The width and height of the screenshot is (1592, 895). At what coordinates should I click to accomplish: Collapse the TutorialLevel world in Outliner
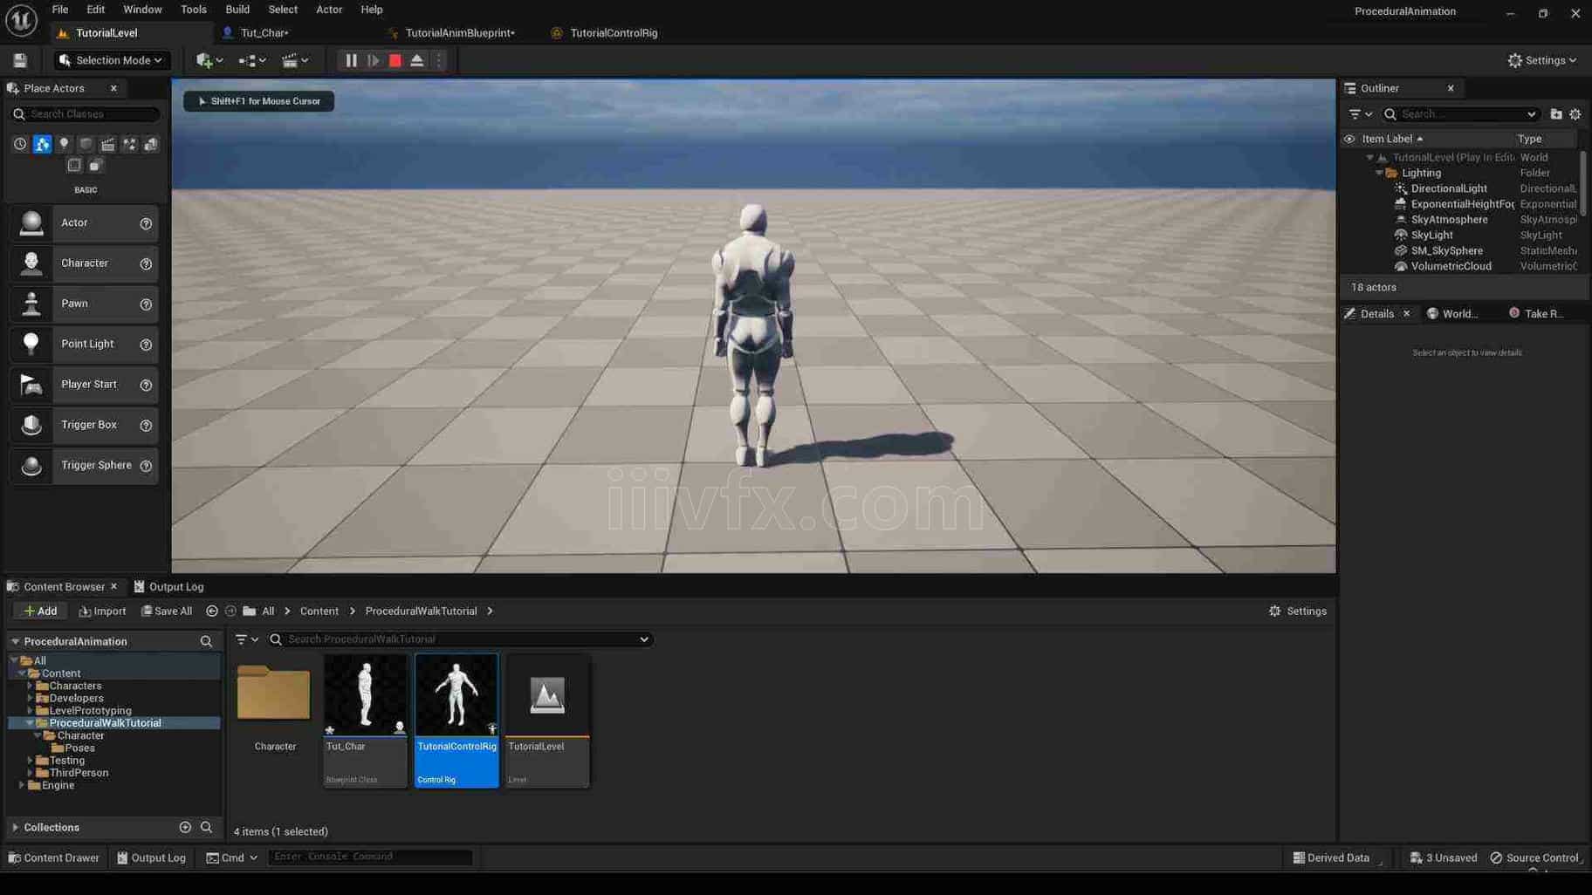(1369, 158)
